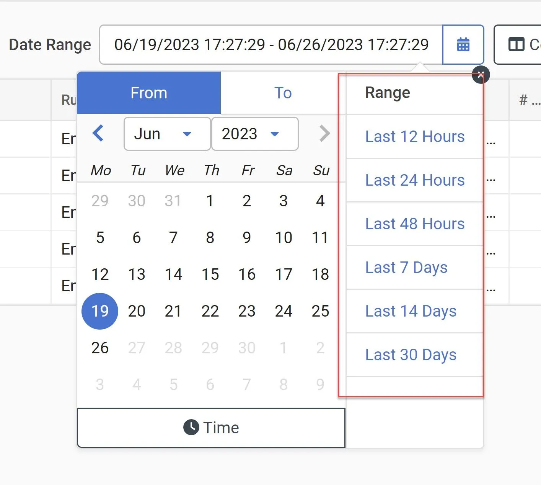This screenshot has width=541, height=485.
Task: Pick June 9 in calendar
Action: pos(247,238)
